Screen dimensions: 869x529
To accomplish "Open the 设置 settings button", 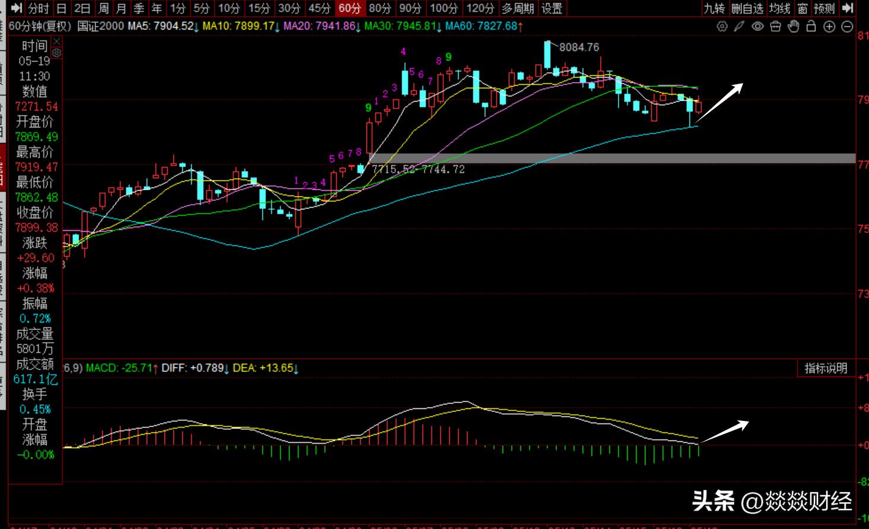I will 552,8.
